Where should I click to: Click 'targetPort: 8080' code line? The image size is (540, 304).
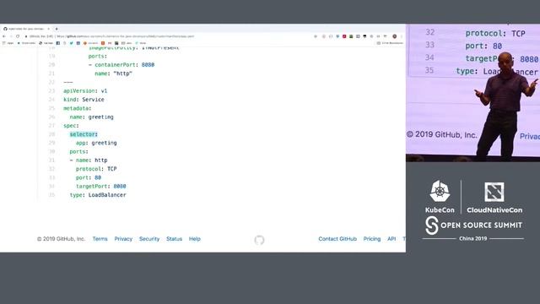pos(101,186)
